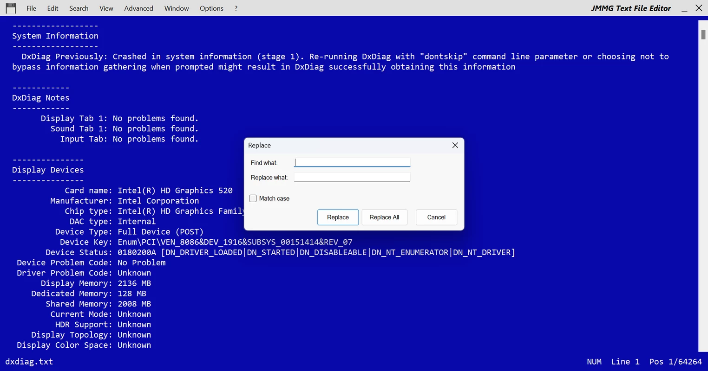Viewport: 708px width, 371px height.
Task: Click the floppy disk save icon
Action: [x=11, y=8]
